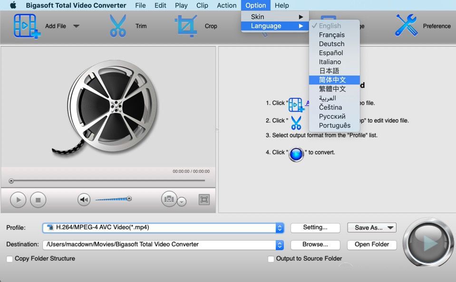Click the Add File film icon
The image size is (456, 282).
click(27, 26)
